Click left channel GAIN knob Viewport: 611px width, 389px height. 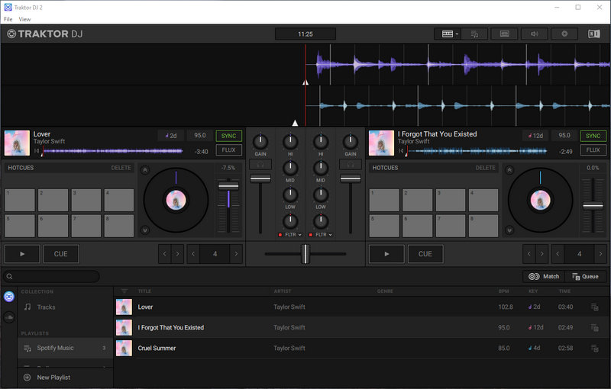(x=260, y=142)
